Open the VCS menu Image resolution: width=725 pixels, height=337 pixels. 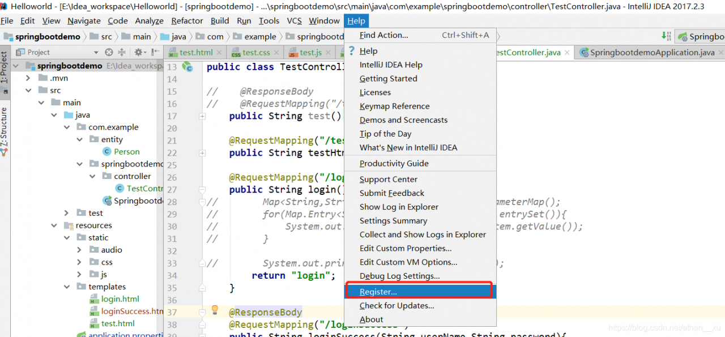pyautogui.click(x=295, y=20)
